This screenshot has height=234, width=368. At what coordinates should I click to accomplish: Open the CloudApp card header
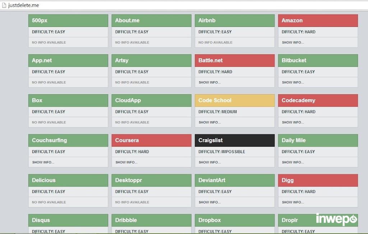point(151,100)
